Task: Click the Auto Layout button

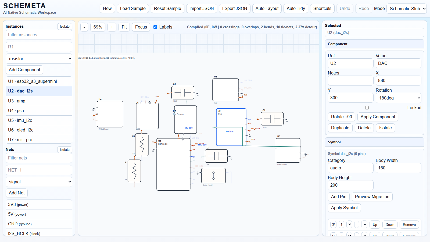Action: [267, 9]
